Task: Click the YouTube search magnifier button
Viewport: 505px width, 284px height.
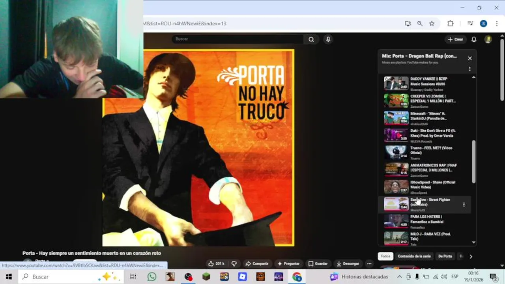Action: [311, 39]
